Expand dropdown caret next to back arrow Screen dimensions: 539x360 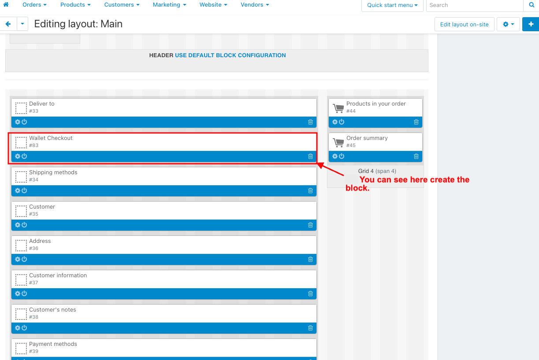click(22, 24)
